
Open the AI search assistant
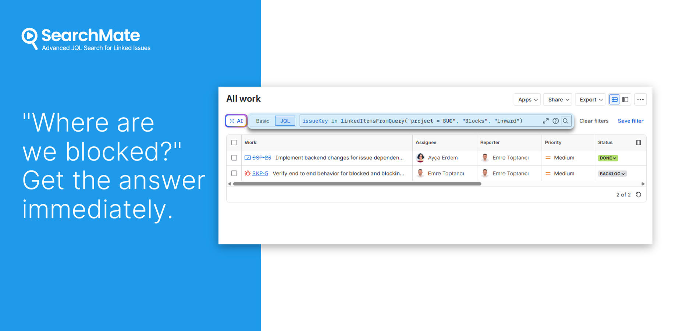click(236, 121)
